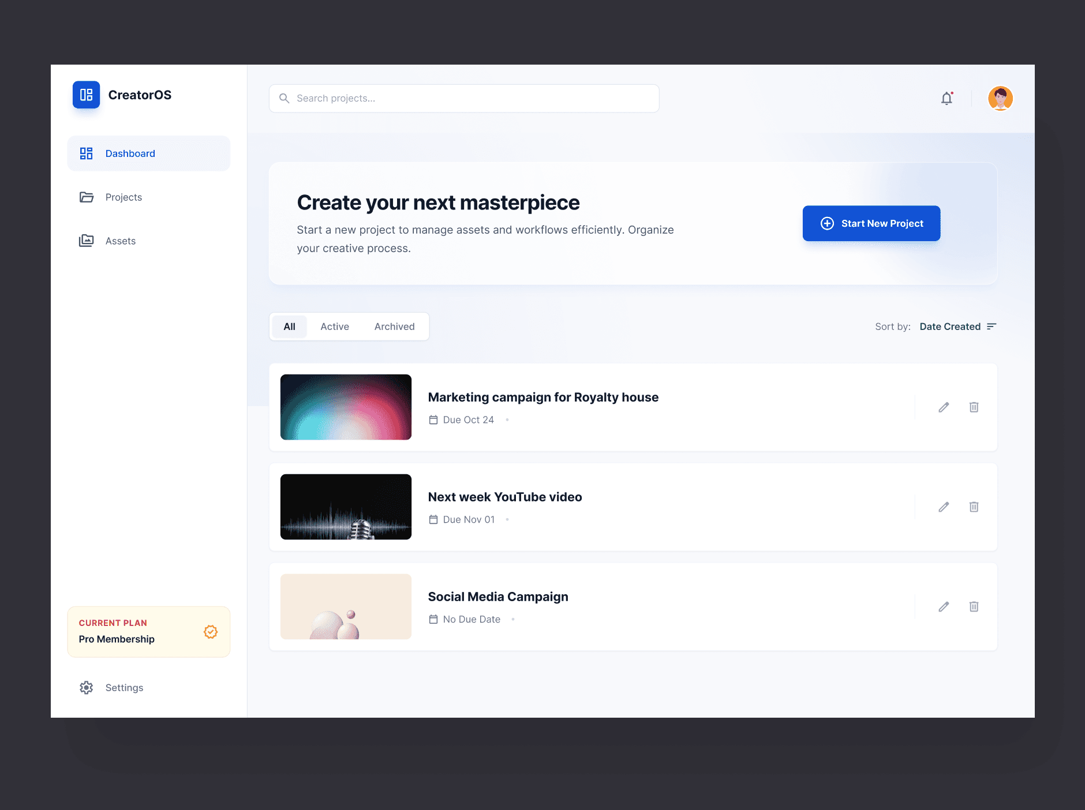This screenshot has width=1085, height=810.
Task: Open the Pro Membership plan card
Action: [x=148, y=632]
